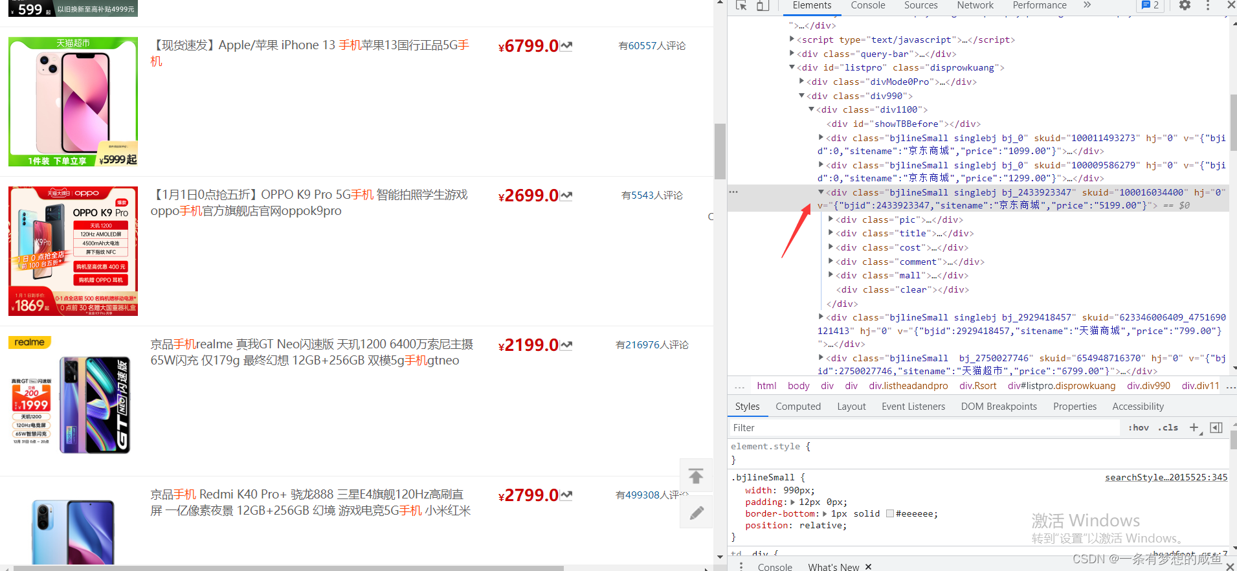Activate the inspect element picker icon
The image size is (1237, 571).
[x=742, y=5]
